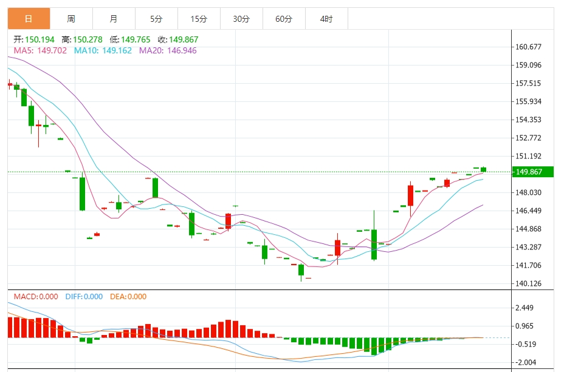Screen dimensions: 564x372
Task: Click the green current price tag on axis
Action: click(x=533, y=172)
